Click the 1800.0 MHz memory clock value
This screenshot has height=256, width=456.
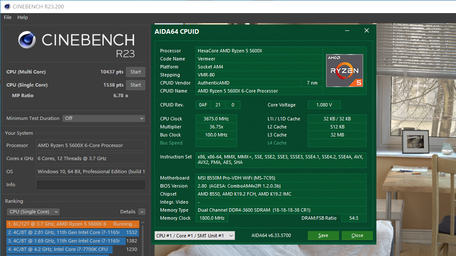(x=212, y=218)
